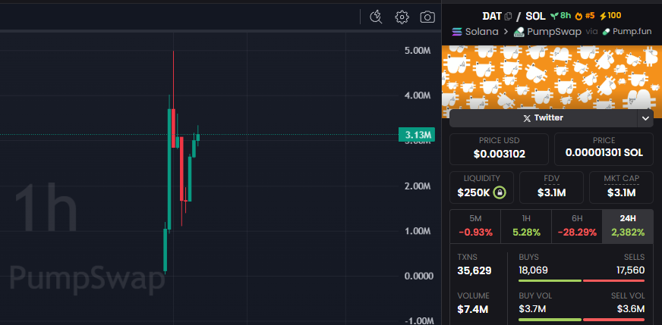662x325 pixels.
Task: Click the 100 boosts count label
Action: click(x=614, y=16)
